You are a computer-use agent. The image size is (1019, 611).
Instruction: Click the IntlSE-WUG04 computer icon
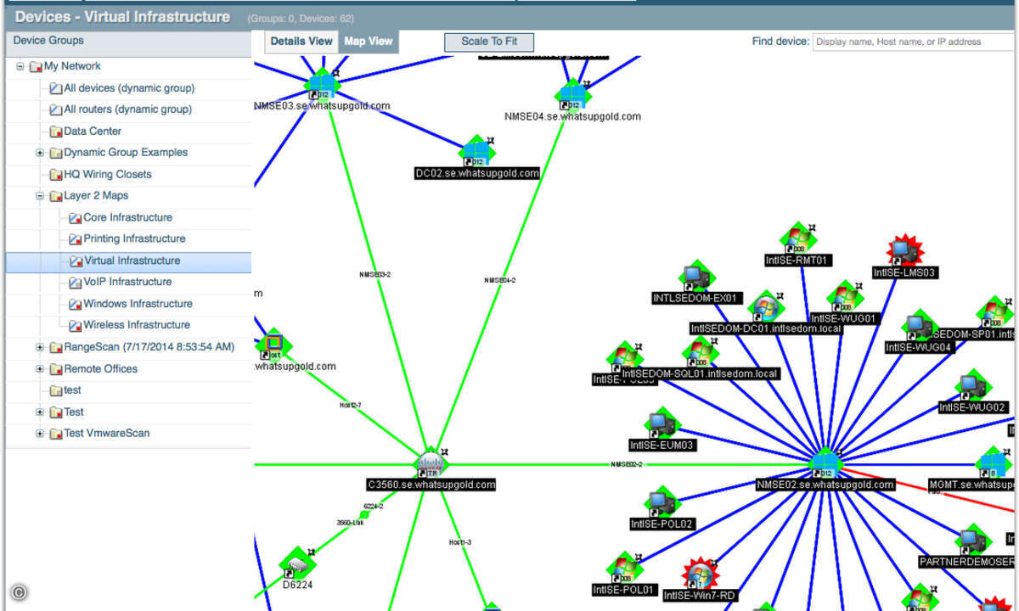pyautogui.click(x=919, y=327)
